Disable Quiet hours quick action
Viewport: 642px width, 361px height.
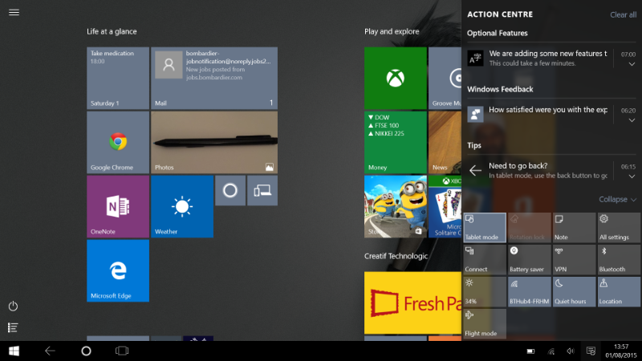pos(574,292)
